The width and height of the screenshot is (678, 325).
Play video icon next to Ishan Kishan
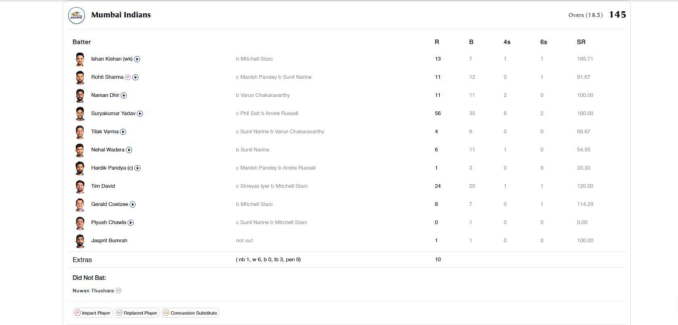(x=137, y=59)
